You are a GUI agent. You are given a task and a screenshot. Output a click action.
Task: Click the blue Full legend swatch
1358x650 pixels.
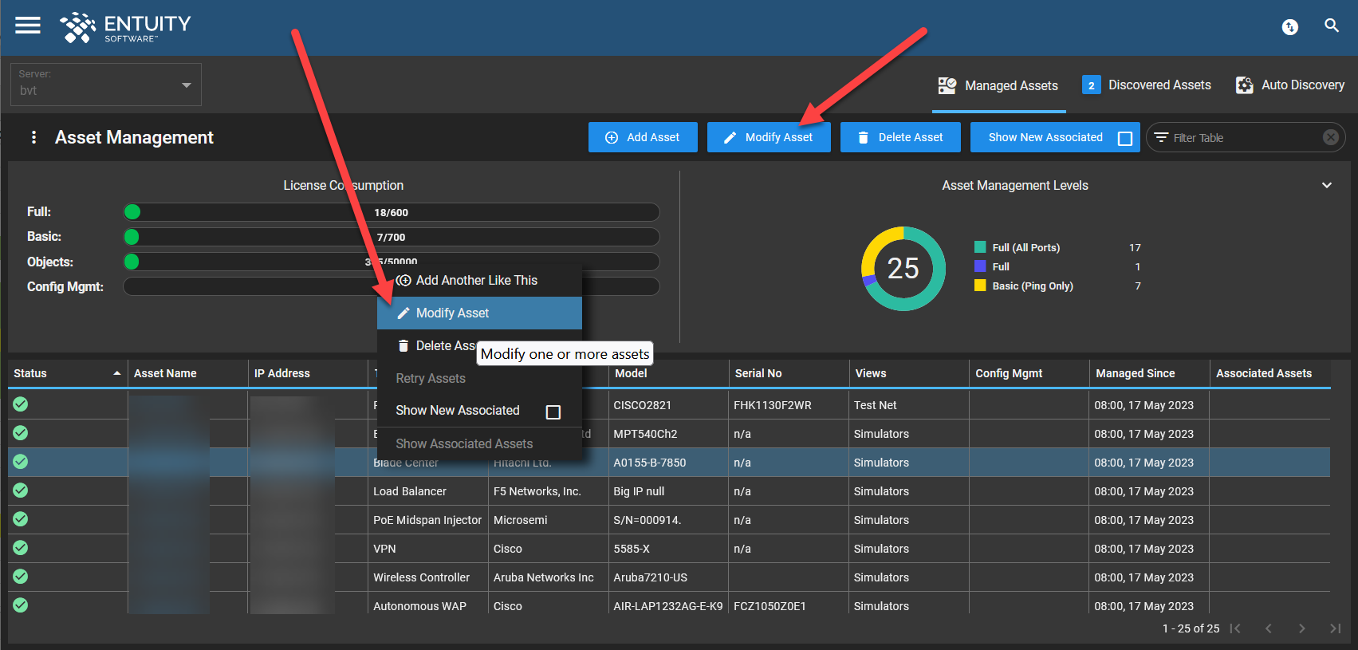point(980,266)
